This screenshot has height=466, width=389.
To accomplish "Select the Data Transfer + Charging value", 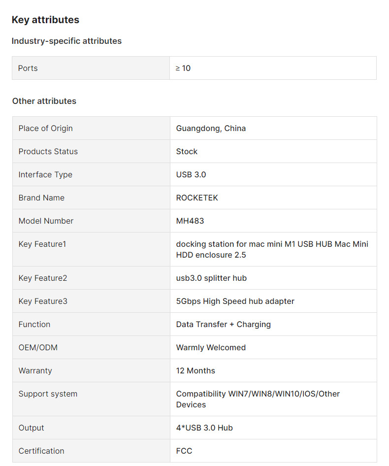I will pyautogui.click(x=223, y=324).
